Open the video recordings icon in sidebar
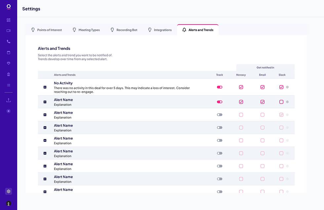This screenshot has width=324, height=210. [9, 31]
